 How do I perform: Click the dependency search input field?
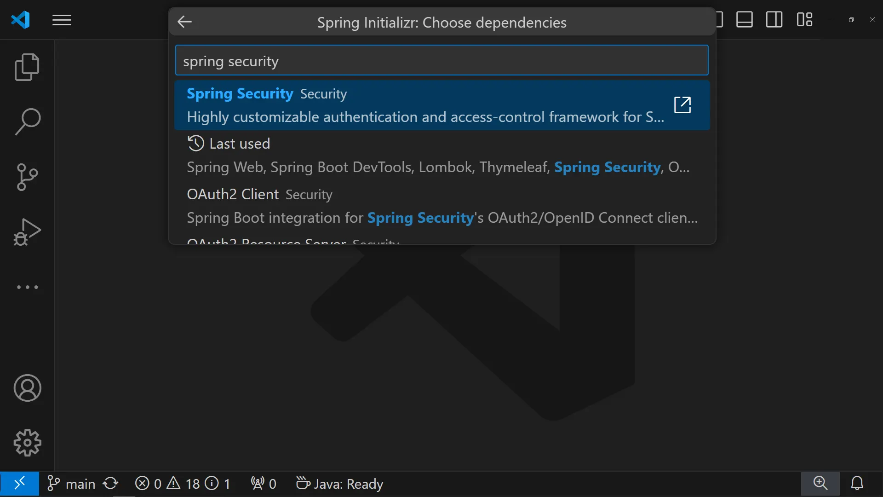[x=441, y=61]
